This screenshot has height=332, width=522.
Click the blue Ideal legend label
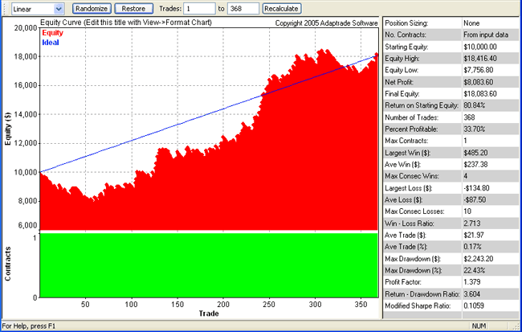tap(51, 43)
